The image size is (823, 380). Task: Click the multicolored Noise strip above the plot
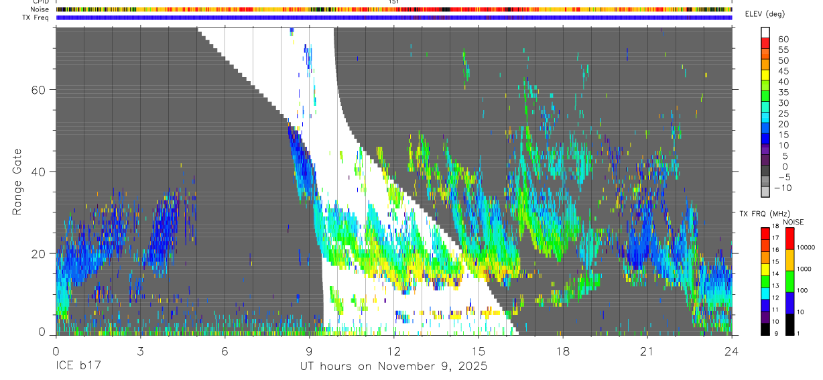394,9
